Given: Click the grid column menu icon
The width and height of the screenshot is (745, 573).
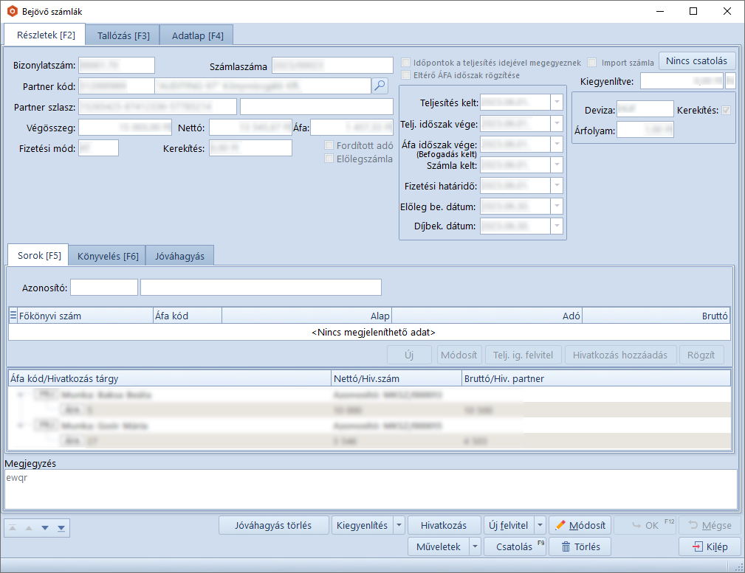Looking at the screenshot, I should pos(13,316).
